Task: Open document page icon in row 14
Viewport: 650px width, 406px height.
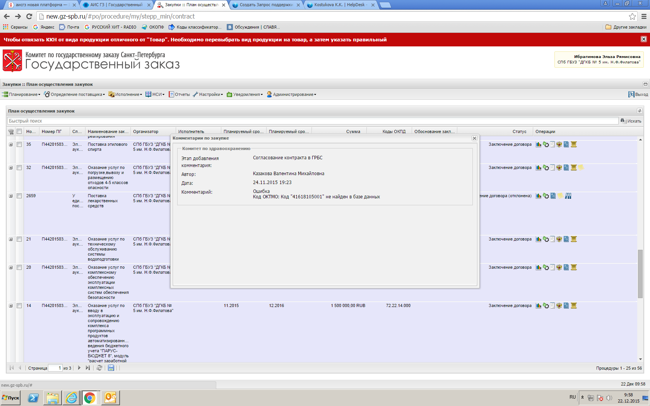Action: (552, 306)
